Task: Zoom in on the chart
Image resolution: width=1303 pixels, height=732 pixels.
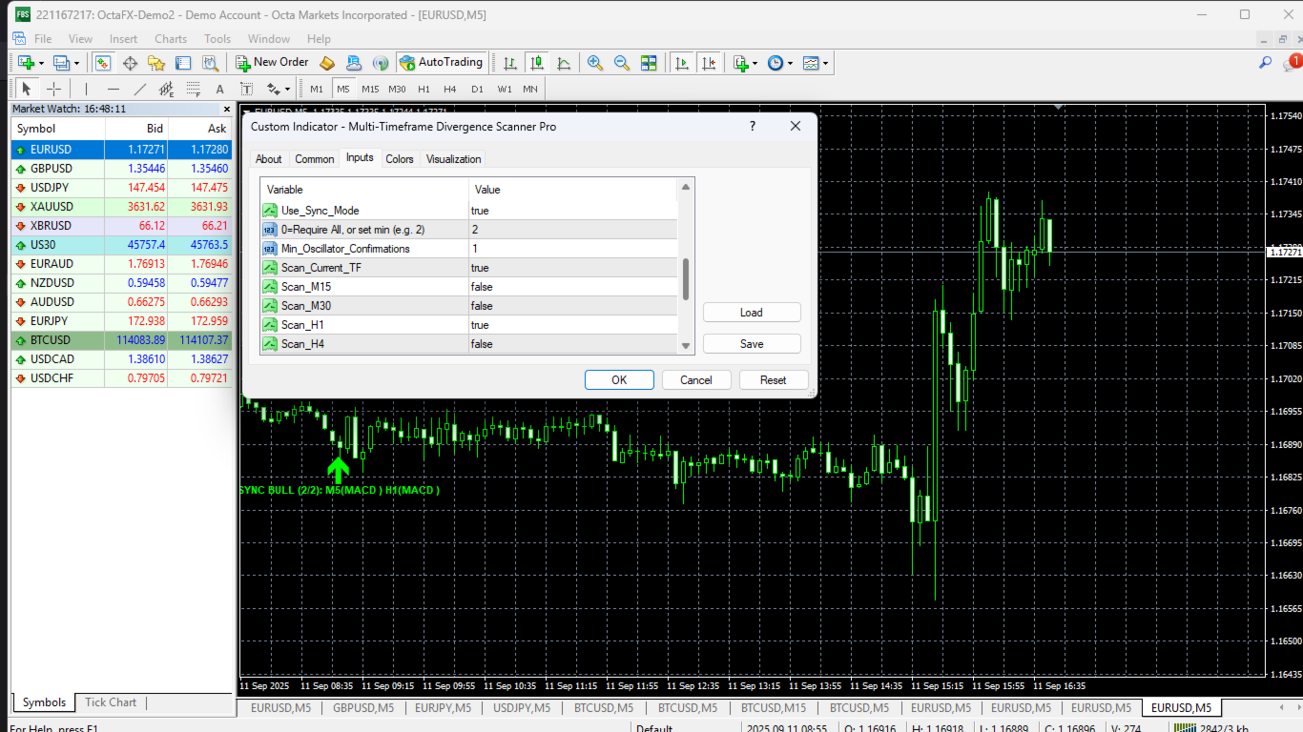Action: (x=595, y=63)
